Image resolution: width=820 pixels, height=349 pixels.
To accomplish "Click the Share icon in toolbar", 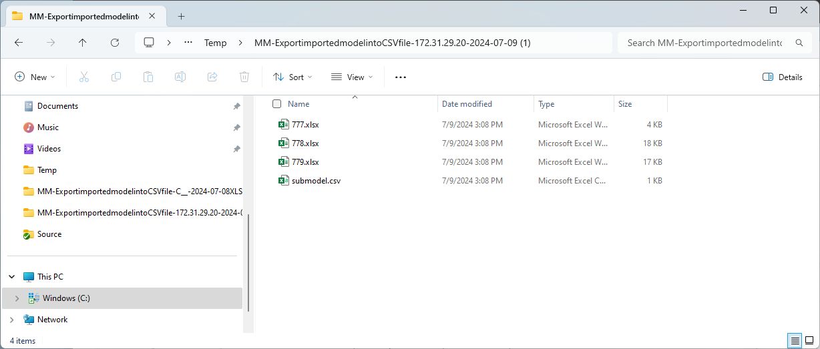I will (212, 77).
